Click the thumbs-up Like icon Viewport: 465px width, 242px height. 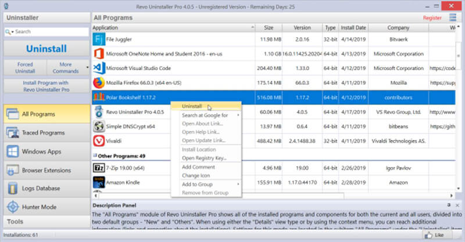click(428, 235)
